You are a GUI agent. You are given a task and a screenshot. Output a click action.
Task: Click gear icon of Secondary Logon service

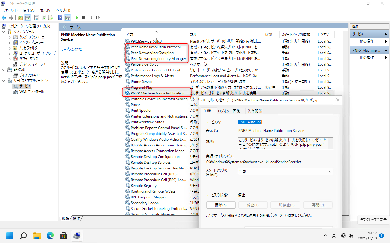[127, 203]
